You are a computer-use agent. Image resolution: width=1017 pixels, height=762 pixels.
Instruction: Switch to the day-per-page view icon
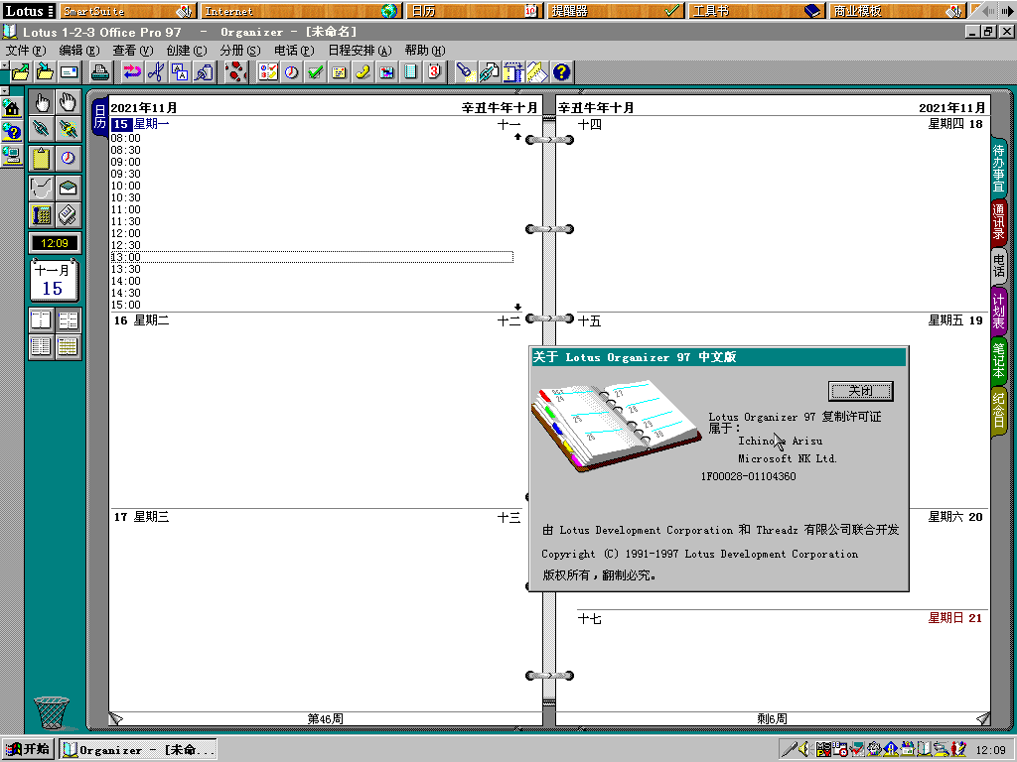click(x=42, y=320)
